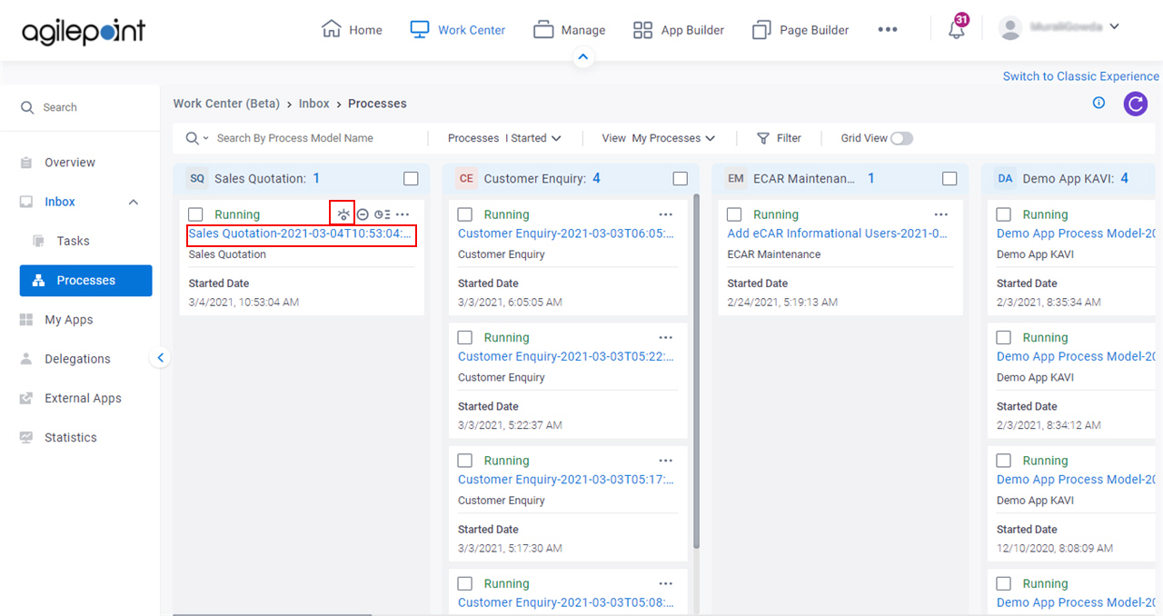Click the cancel process circle-minus icon

pos(363,214)
